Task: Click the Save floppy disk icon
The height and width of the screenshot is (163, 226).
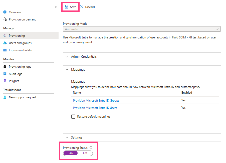Action: (x=66, y=7)
